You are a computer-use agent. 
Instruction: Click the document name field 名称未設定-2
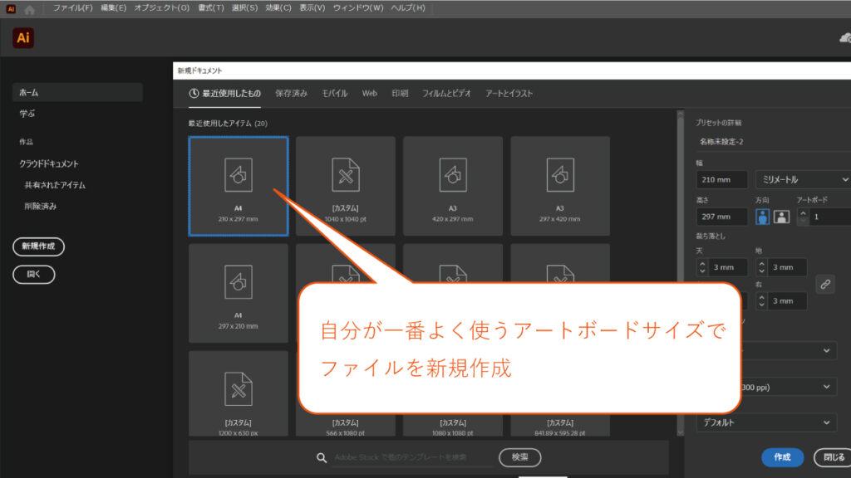click(x=773, y=141)
